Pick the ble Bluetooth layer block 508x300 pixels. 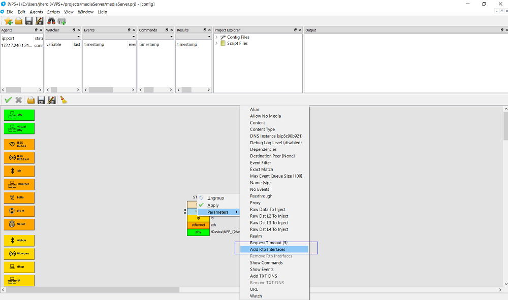coord(19,171)
